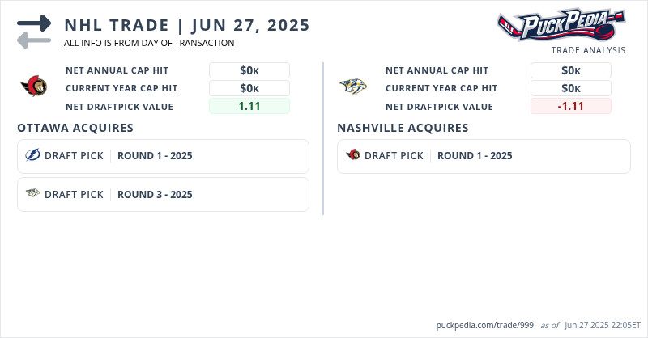Click the PuckPedia logo

coord(561,24)
